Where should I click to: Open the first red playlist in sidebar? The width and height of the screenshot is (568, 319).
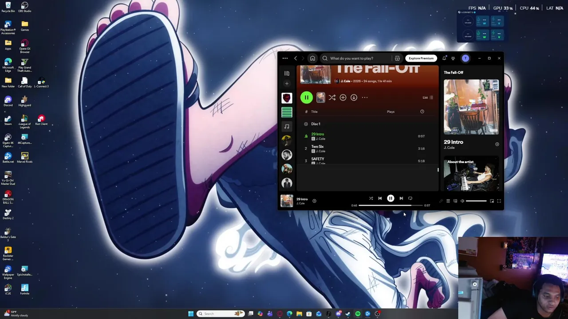[287, 98]
